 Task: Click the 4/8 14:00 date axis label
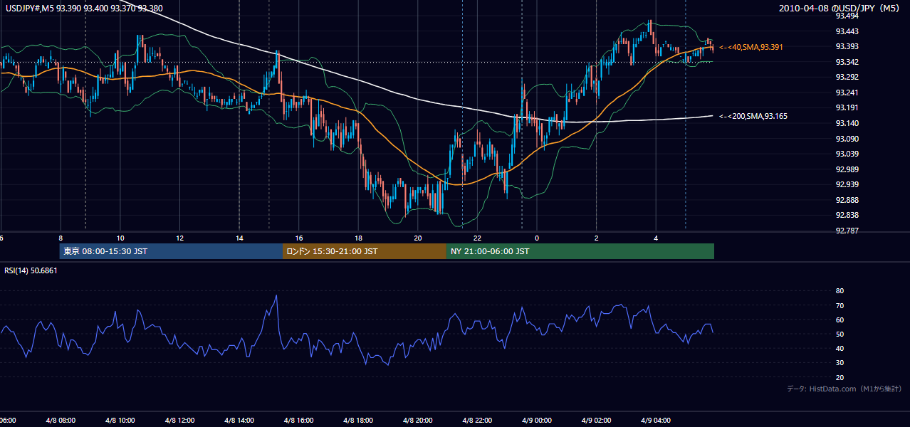(239, 421)
